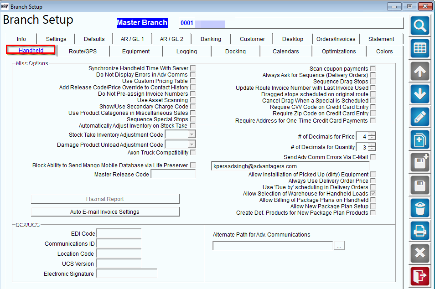Image resolution: width=435 pixels, height=289 pixels.
Task: Increase # of Decimals for Price
Action: (x=372, y=134)
